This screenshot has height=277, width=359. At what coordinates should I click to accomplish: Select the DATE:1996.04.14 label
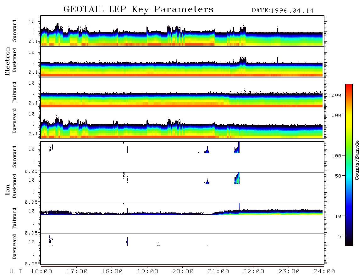[x=283, y=11]
